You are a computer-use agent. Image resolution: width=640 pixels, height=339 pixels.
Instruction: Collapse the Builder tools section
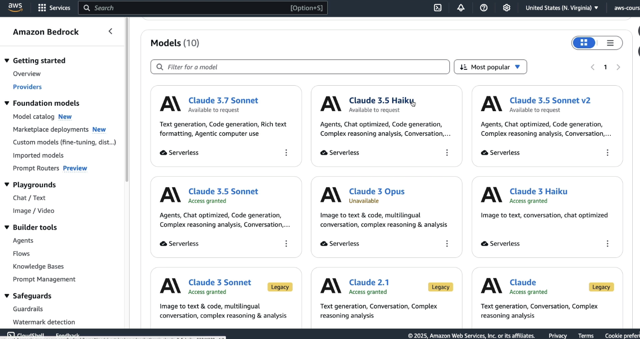(x=7, y=227)
